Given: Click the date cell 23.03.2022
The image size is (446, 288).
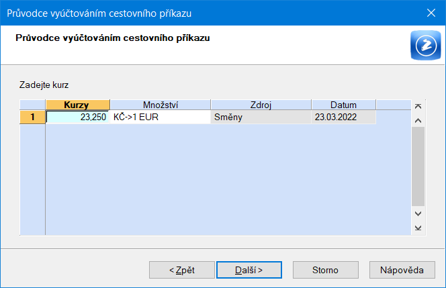Looking at the screenshot, I should [344, 117].
